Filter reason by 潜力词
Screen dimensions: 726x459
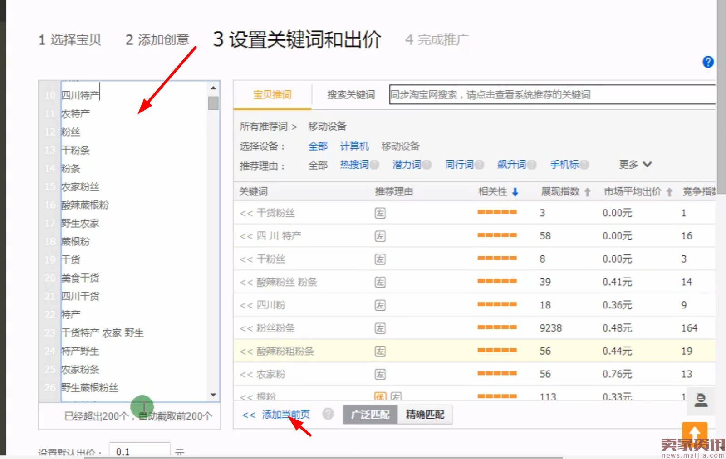(x=407, y=165)
